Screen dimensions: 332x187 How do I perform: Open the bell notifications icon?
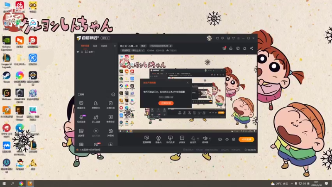tap(244, 48)
